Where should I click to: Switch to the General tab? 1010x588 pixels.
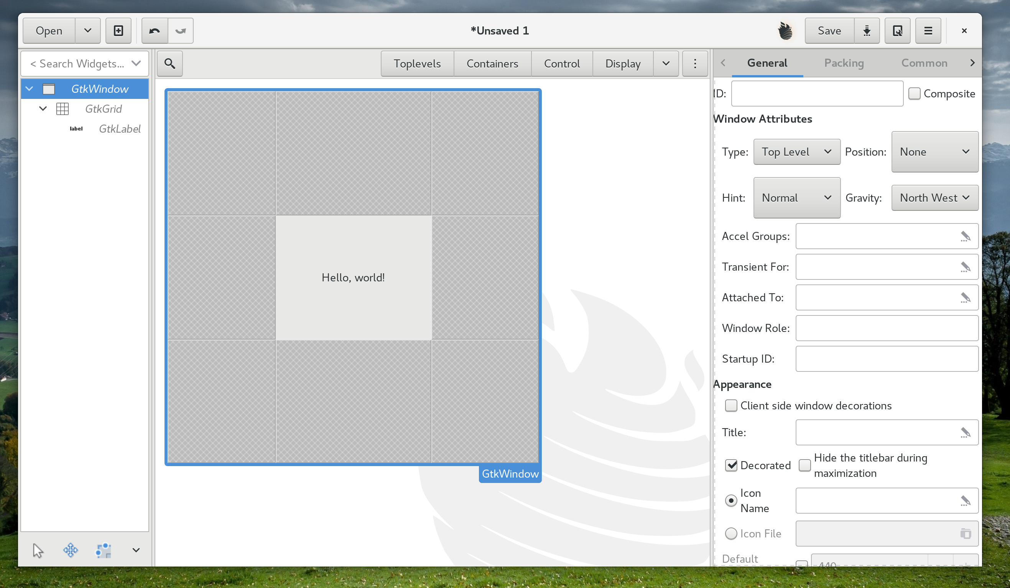coord(767,63)
